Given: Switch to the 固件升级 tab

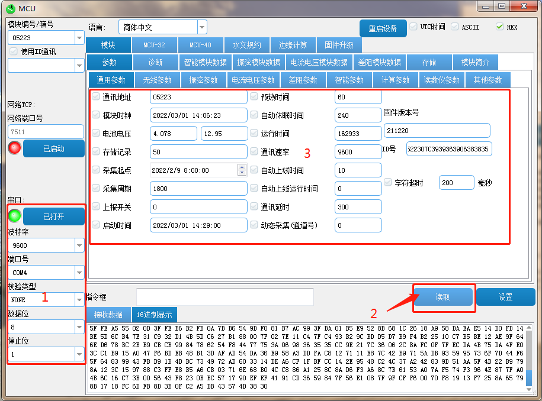Looking at the screenshot, I should 339,45.
